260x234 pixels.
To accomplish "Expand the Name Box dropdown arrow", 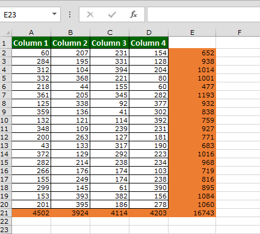I will 54,14.
